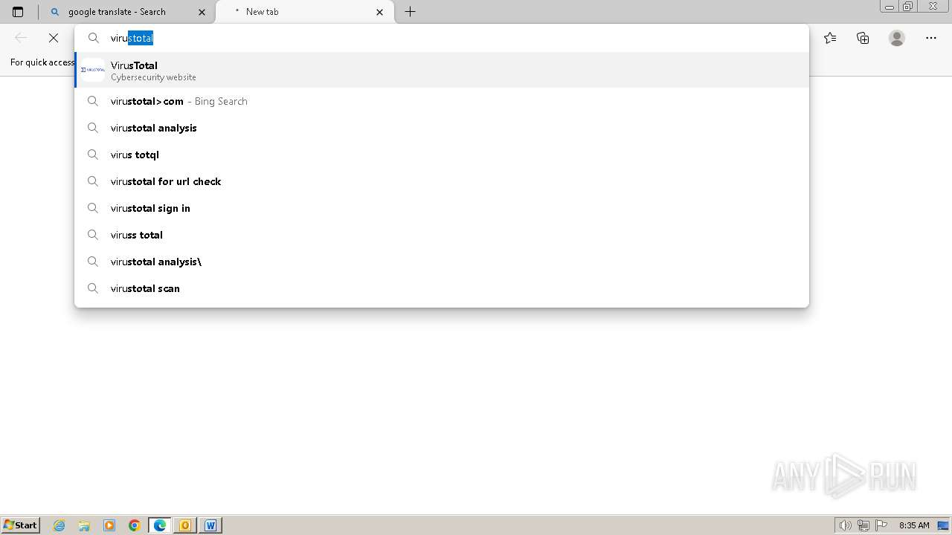The height and width of the screenshot is (535, 952).
Task: Open File Explorer from taskbar
Action: coord(84,525)
